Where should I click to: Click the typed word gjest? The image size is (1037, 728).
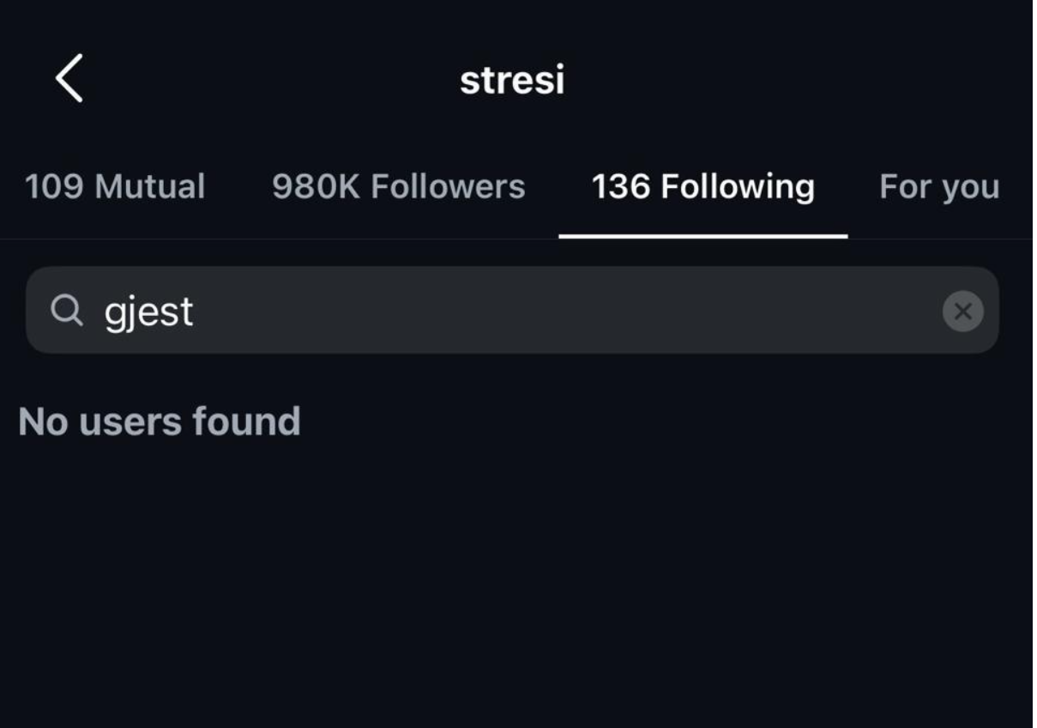pyautogui.click(x=148, y=311)
